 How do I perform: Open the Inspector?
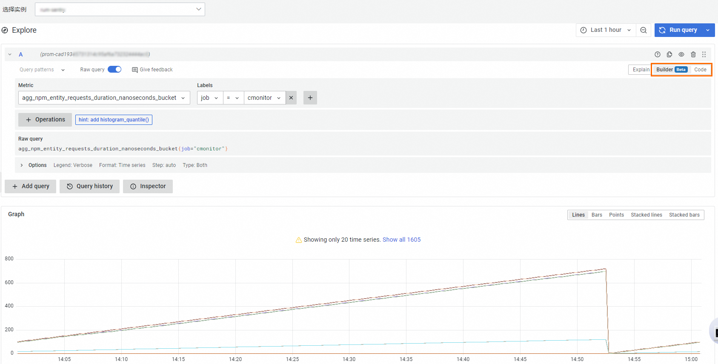pos(148,186)
